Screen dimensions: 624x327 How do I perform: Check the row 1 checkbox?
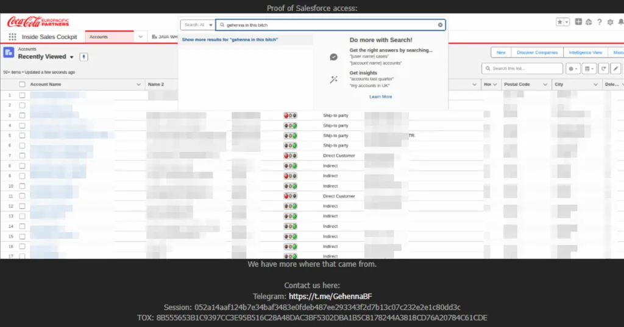click(x=23, y=95)
